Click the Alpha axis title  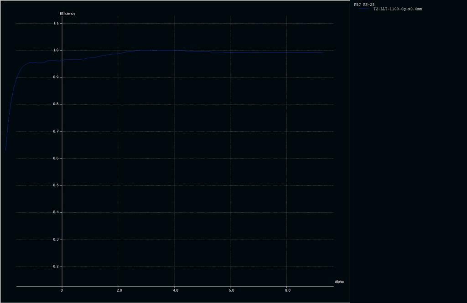click(339, 282)
